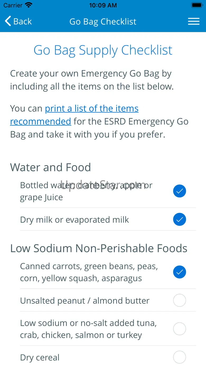This screenshot has width=206, height=368.
Task: Tap the Low Sodium Non-Perishable Foods header
Action: pos(99,248)
